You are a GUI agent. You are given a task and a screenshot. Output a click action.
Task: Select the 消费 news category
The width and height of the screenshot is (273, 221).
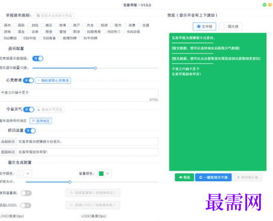coord(130,25)
